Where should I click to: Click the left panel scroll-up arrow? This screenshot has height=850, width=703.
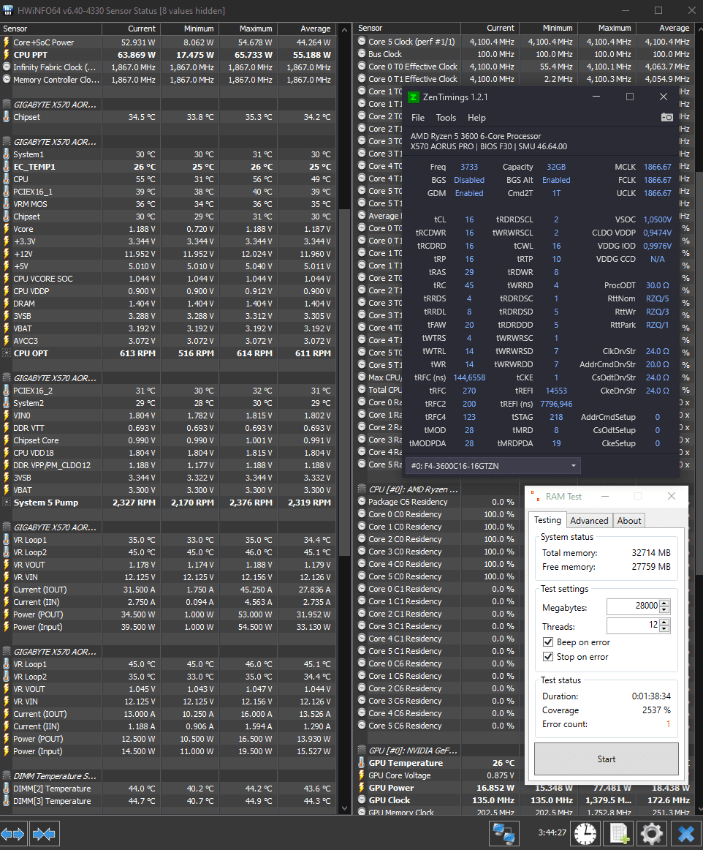344,29
